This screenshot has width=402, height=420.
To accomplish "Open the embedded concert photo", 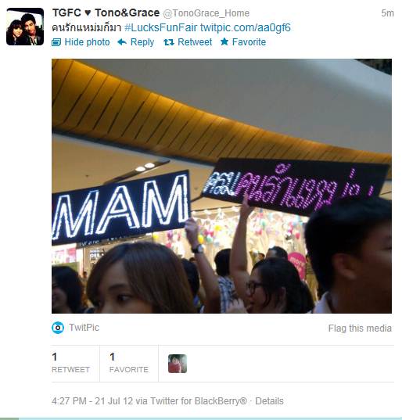I will (222, 186).
